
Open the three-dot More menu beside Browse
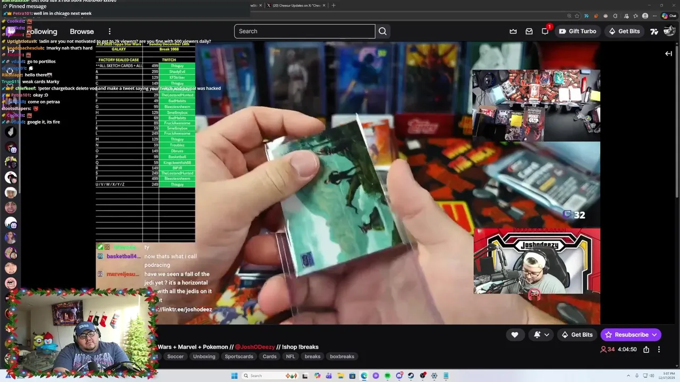coord(109,31)
